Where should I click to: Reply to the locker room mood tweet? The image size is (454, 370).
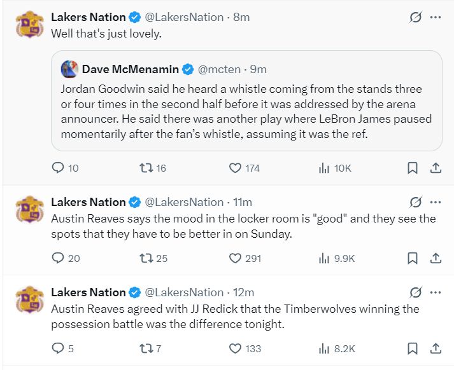point(57,258)
